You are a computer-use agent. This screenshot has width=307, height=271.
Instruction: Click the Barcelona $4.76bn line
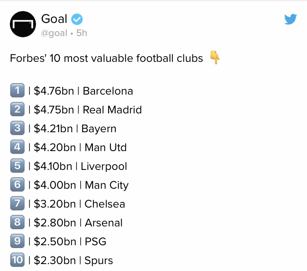click(82, 91)
